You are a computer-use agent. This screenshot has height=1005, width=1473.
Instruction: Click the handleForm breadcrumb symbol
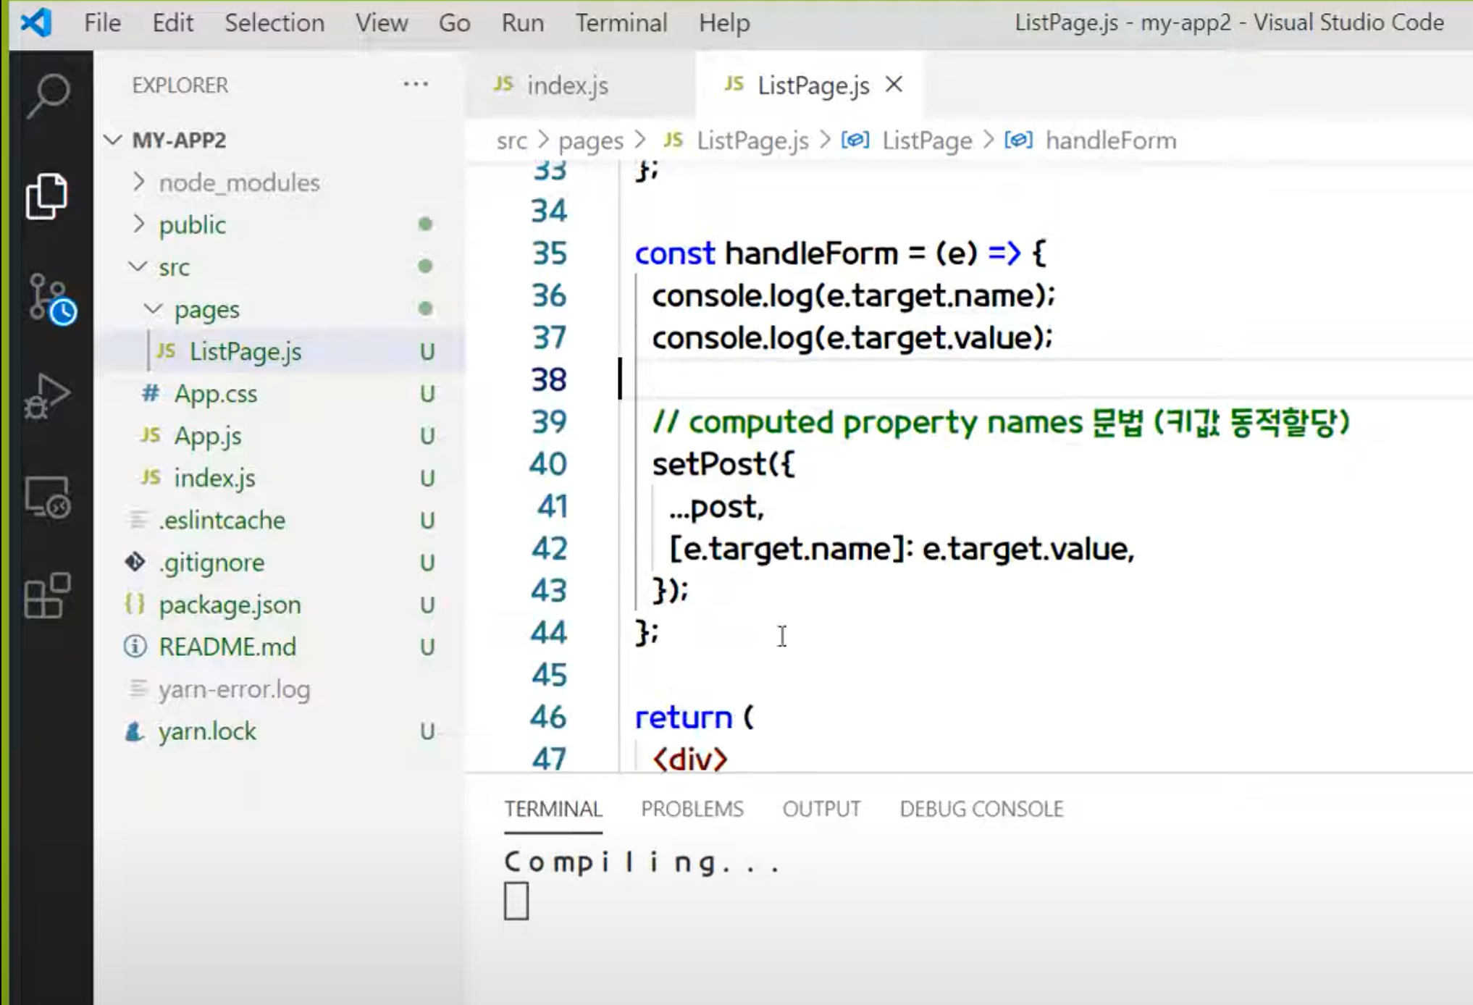tap(1111, 140)
